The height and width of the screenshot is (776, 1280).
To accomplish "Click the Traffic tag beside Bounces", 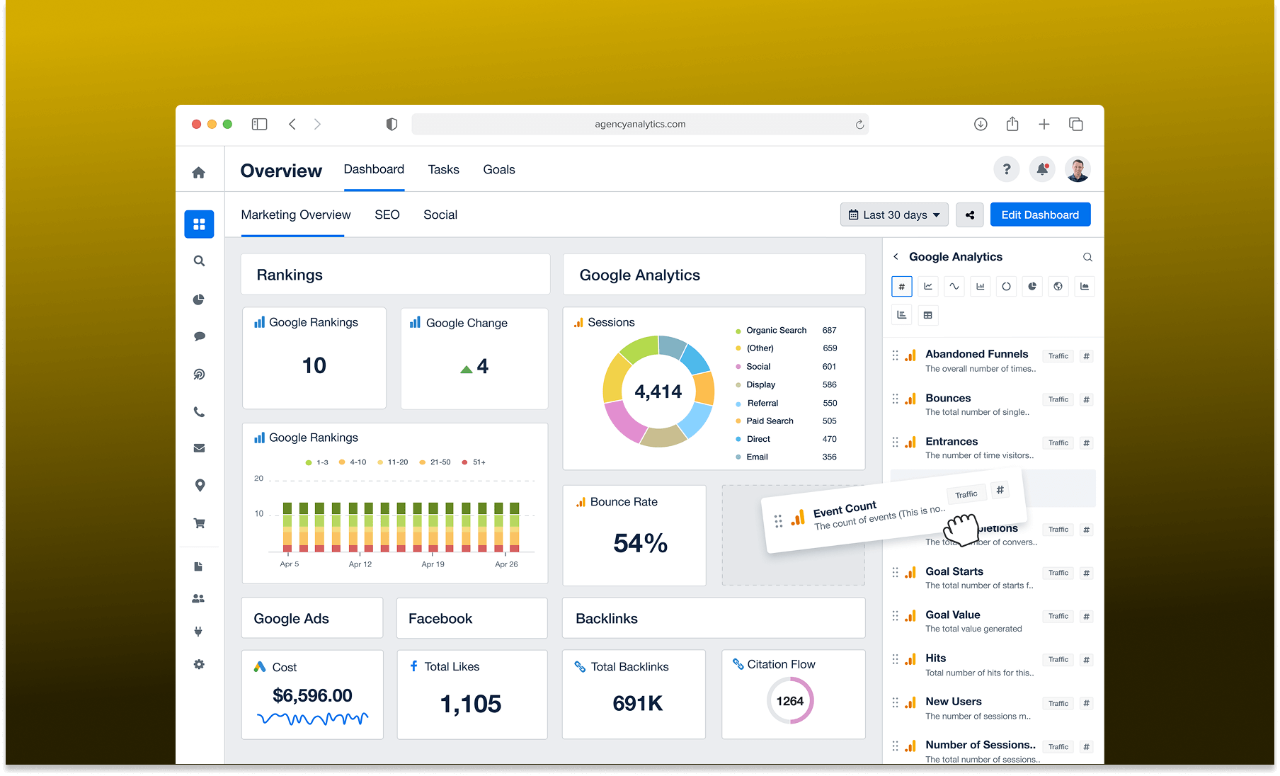I will [x=1058, y=399].
